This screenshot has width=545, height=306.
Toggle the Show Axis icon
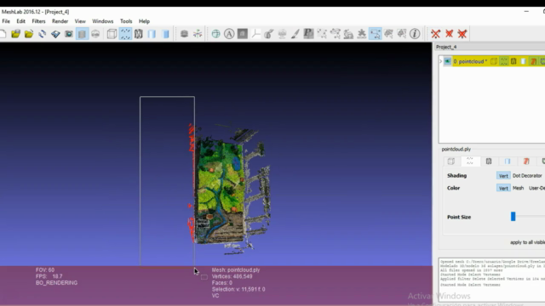click(198, 34)
